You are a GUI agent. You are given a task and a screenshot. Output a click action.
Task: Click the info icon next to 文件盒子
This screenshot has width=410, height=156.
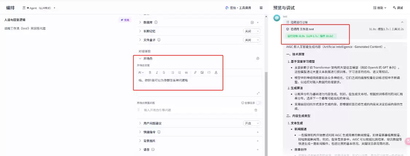pyautogui.click(x=159, y=40)
